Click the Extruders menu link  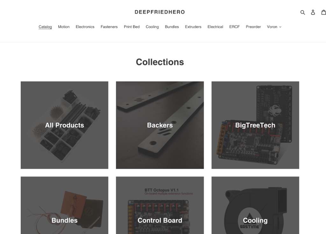point(193,27)
